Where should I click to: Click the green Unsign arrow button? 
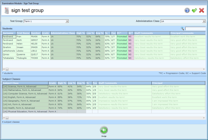click(x=104, y=130)
